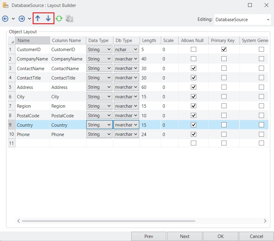Expand Data Type dropdown for Country row
Image resolution: width=274 pixels, height=241 pixels.
pyautogui.click(x=109, y=125)
